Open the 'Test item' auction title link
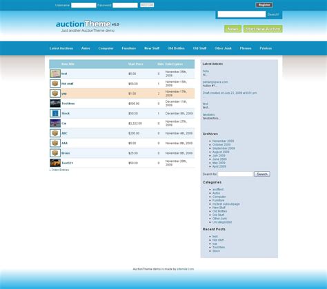Image resolution: width=327 pixels, height=289 pixels. tap(68, 103)
